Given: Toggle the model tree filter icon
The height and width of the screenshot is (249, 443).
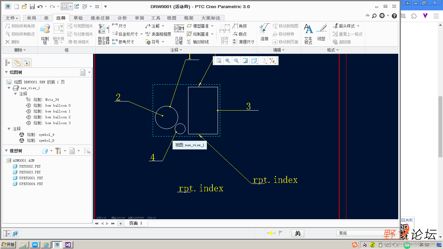Looking at the screenshot, I should 87,151.
